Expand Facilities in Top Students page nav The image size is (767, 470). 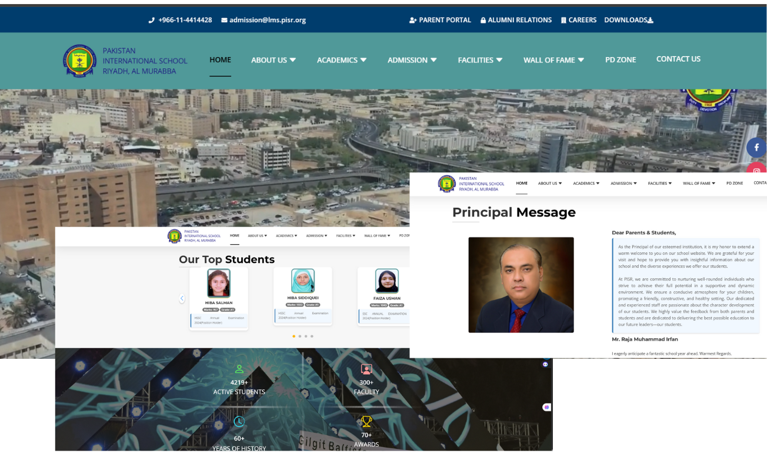pos(345,236)
